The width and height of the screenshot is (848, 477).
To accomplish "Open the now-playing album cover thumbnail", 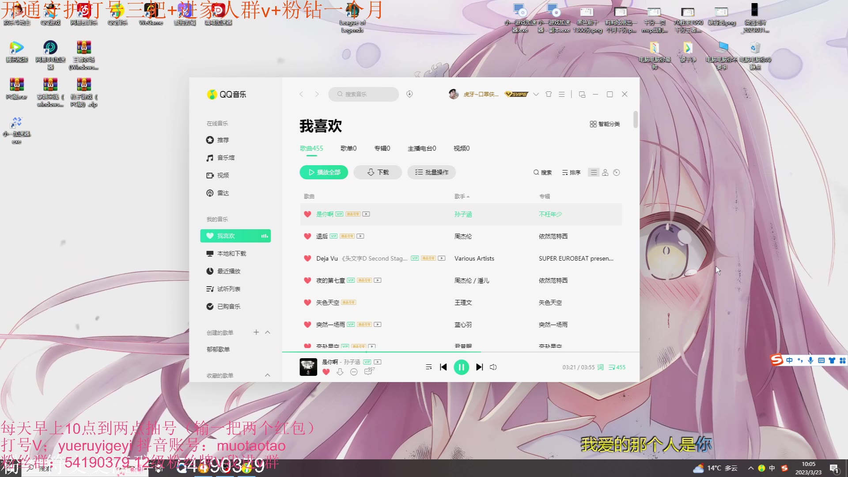I will tap(308, 367).
